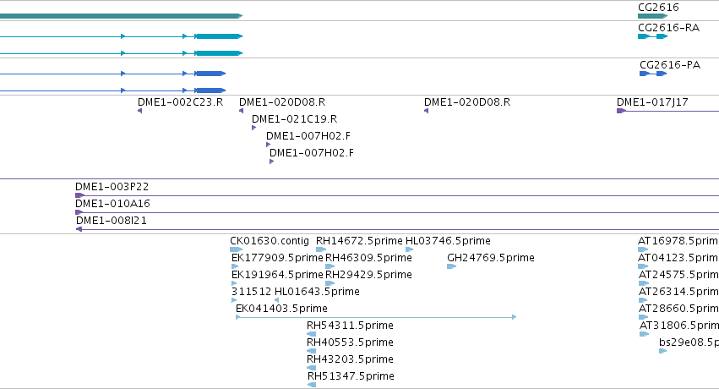
Task: Select the AT31806.5prime label
Action: point(679,326)
